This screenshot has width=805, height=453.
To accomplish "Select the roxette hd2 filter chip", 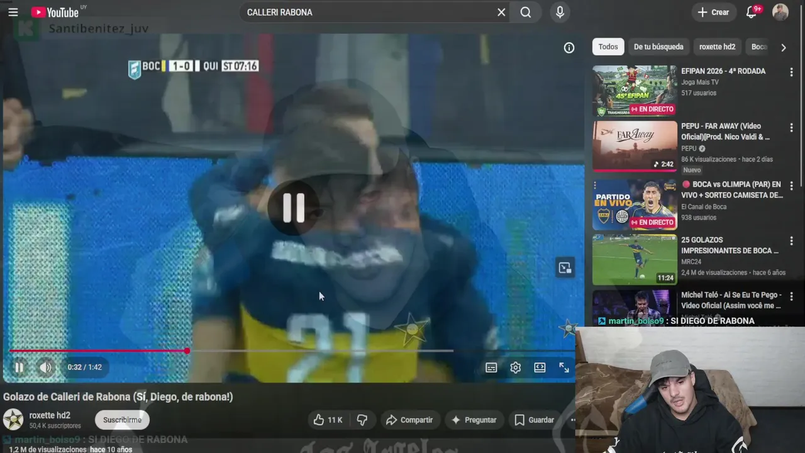I will (x=717, y=47).
